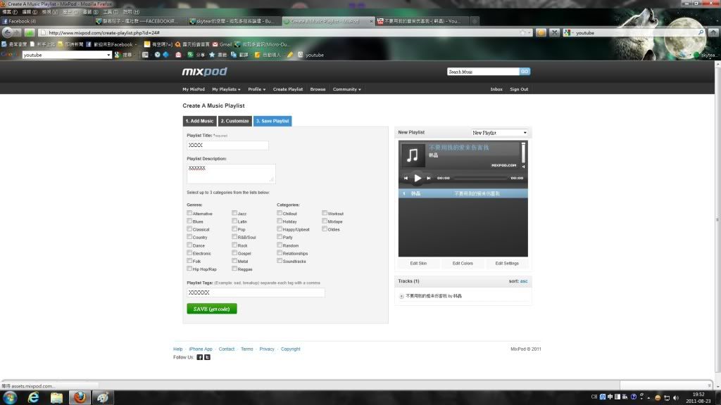Check the Alternative genre checkbox
This screenshot has height=405, width=721.
pyautogui.click(x=189, y=213)
